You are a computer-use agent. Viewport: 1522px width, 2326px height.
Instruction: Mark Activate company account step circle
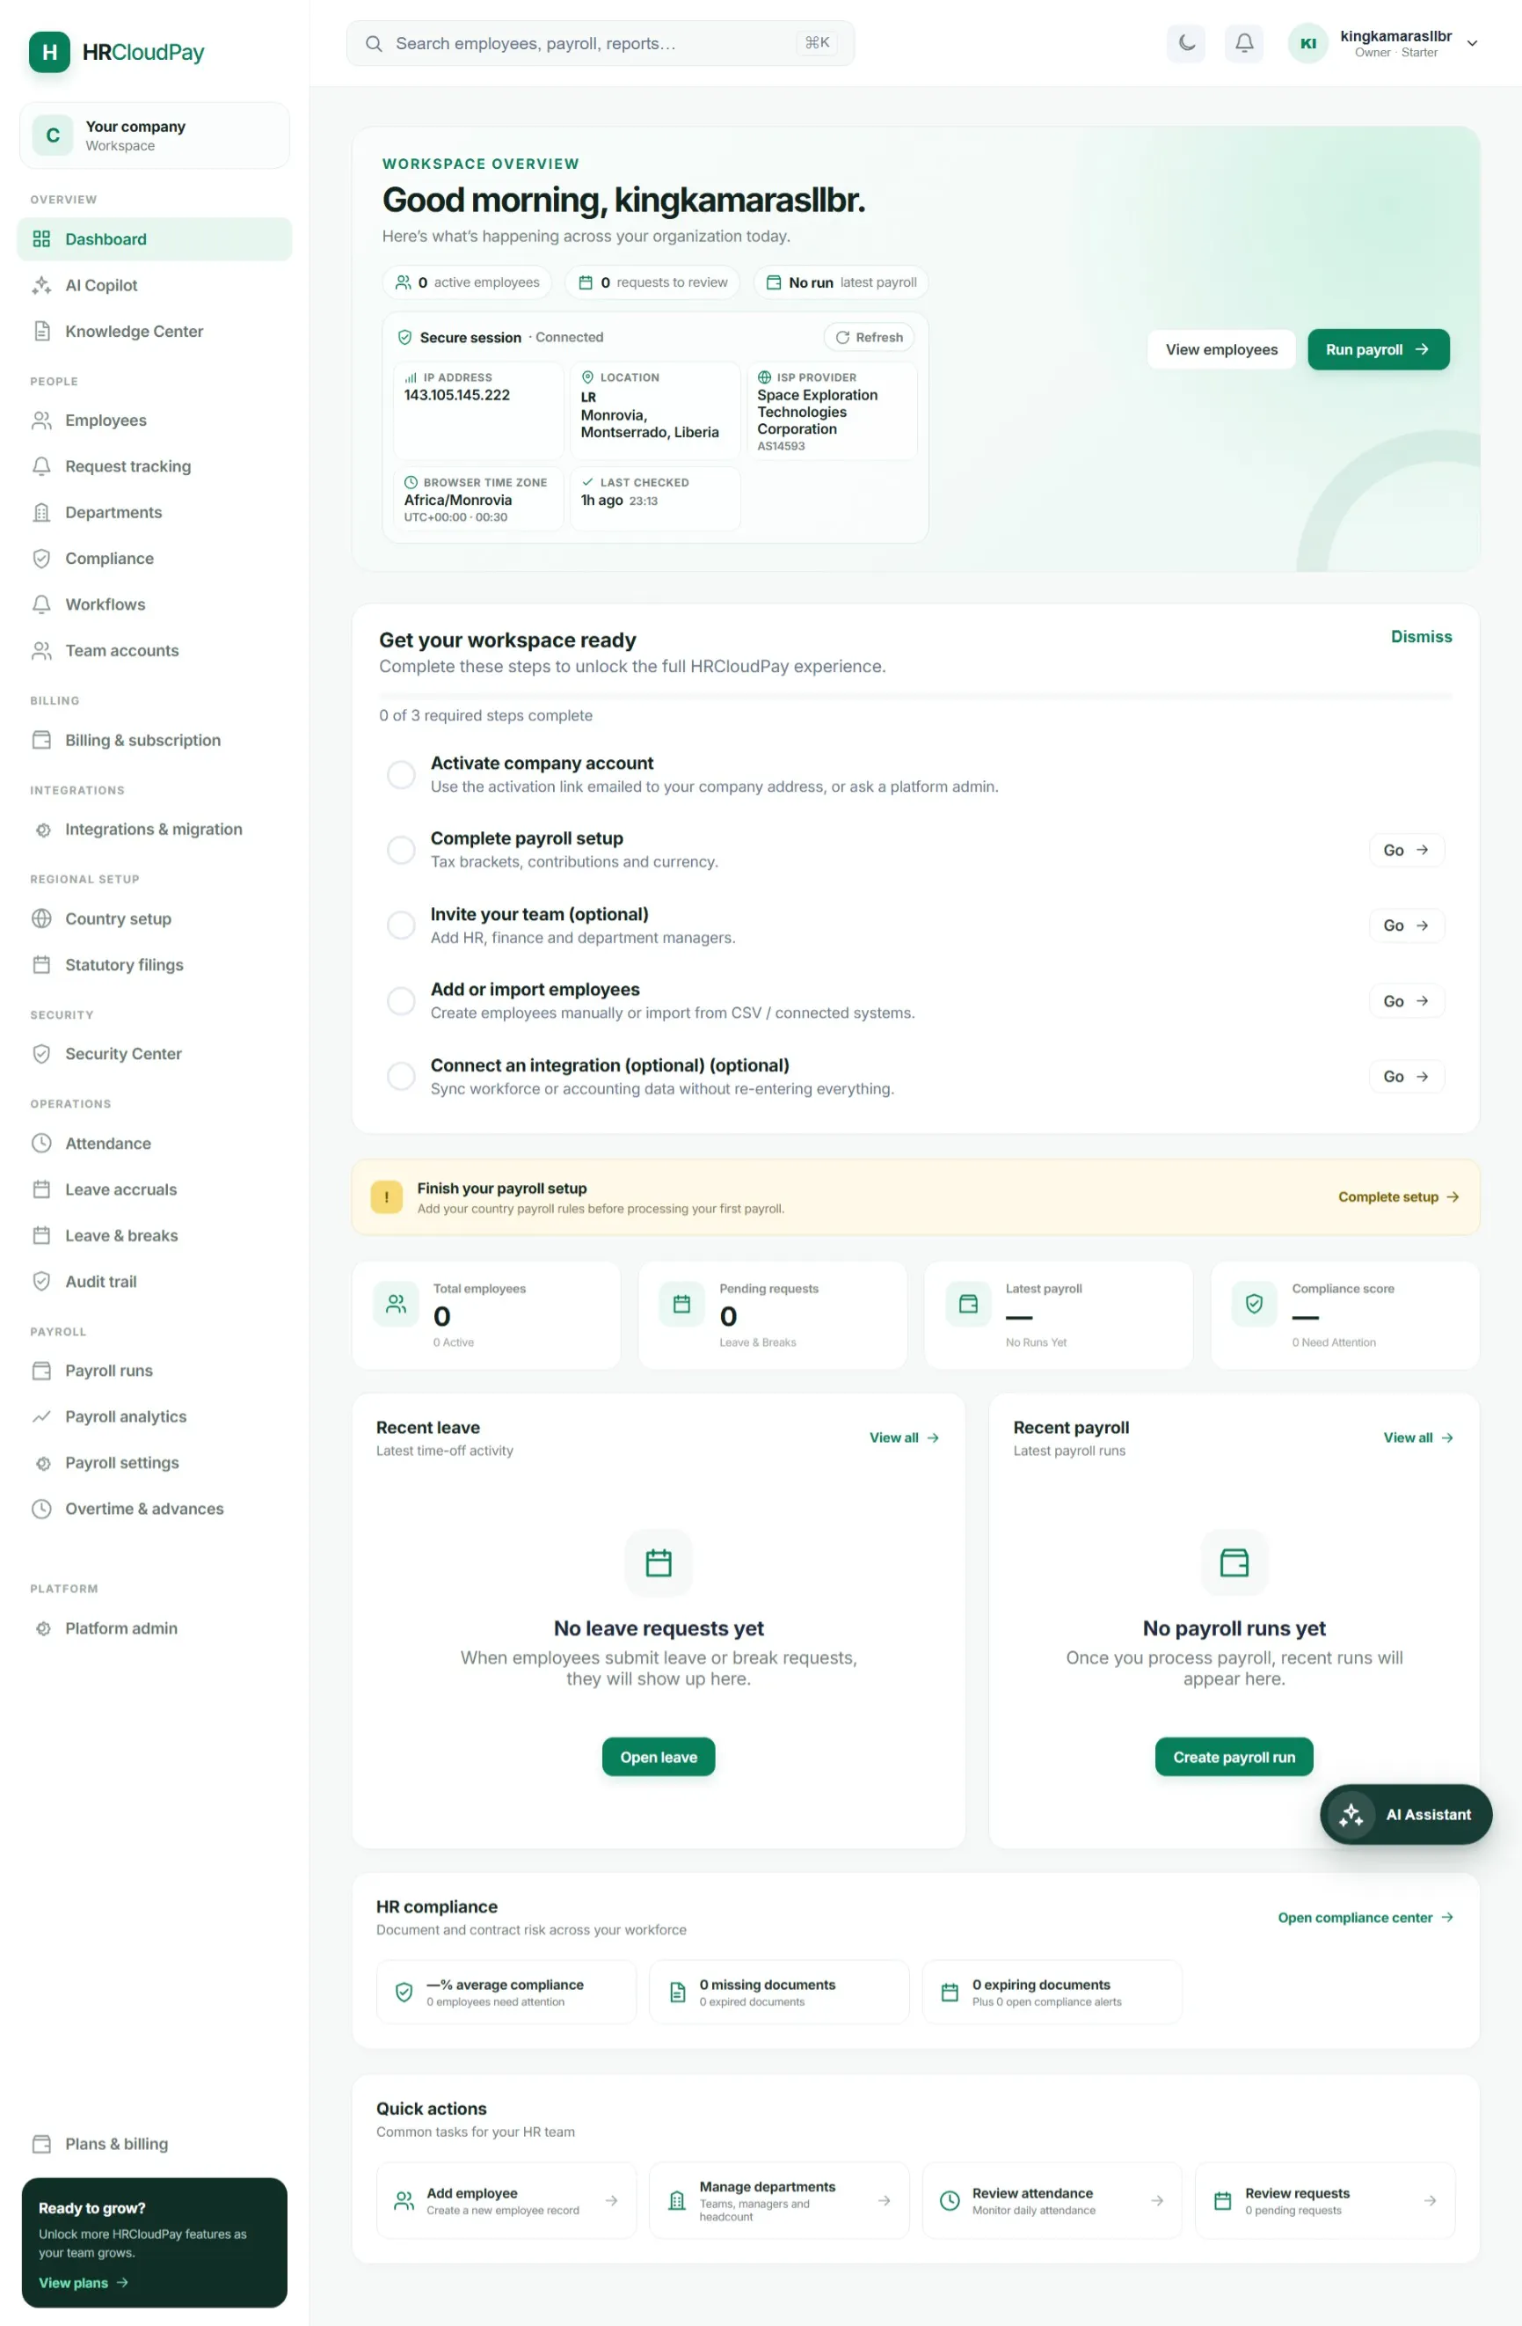tap(402, 775)
